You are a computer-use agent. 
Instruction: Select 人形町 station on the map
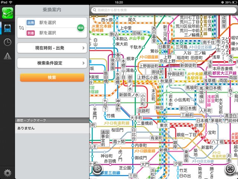coord(206,111)
